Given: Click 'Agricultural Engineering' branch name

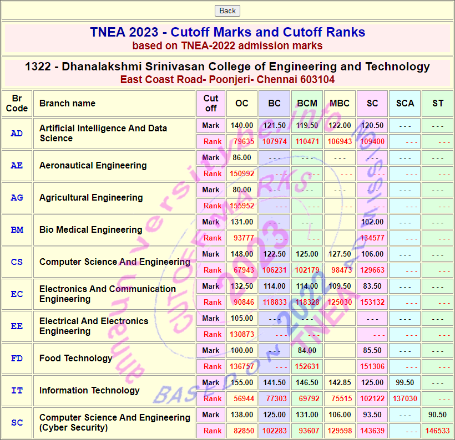Looking at the screenshot, I should tap(91, 198).
